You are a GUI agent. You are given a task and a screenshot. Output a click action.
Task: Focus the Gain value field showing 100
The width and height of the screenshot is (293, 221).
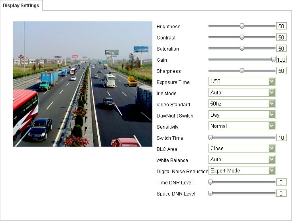tap(281, 60)
